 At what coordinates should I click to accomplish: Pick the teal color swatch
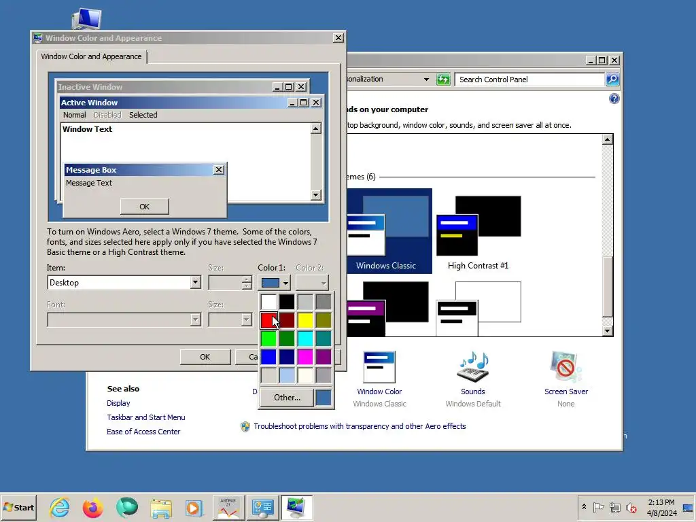pos(324,338)
